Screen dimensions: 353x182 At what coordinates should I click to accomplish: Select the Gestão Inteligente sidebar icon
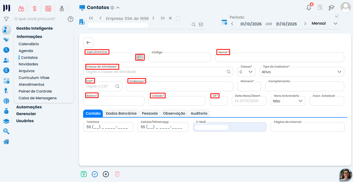(x=6, y=30)
